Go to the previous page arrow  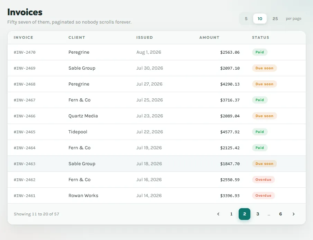[x=218, y=214]
